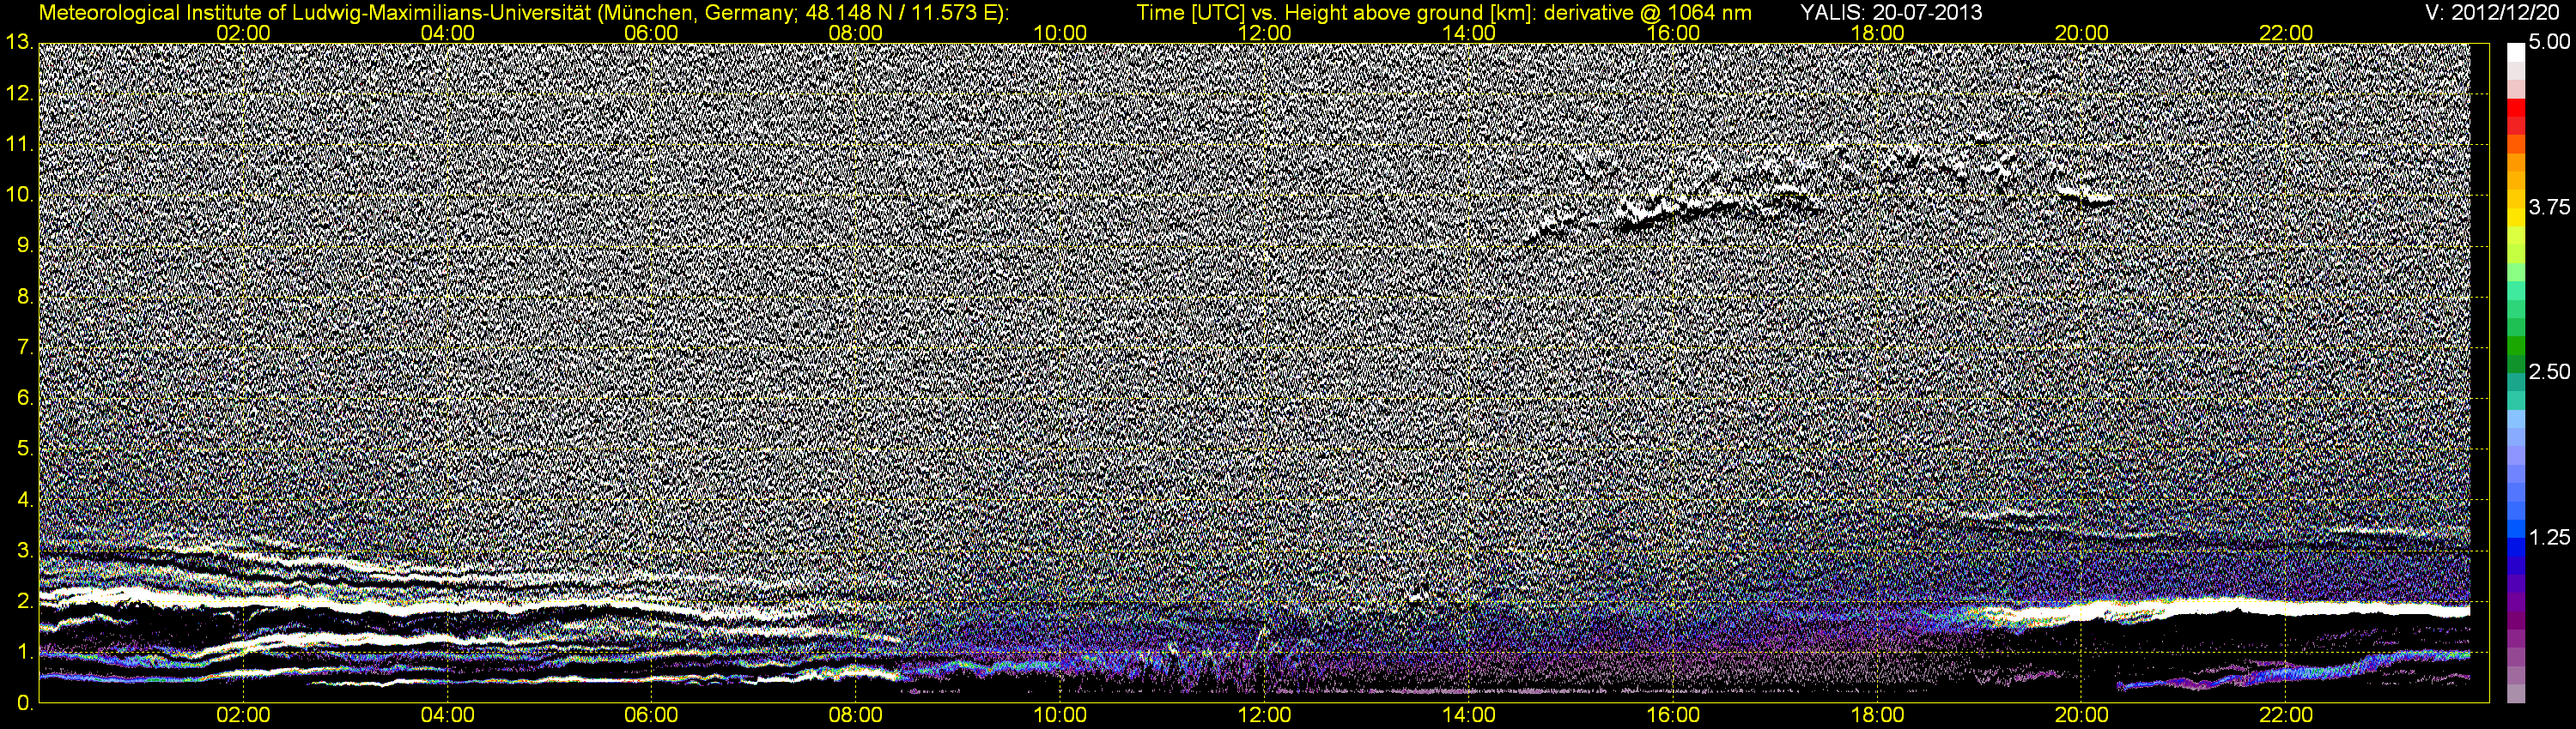
Task: Click the height label "9." on the left axis
Action: tap(25, 245)
